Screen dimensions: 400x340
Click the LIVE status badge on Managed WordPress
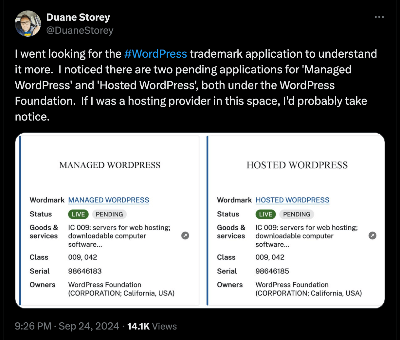78,214
